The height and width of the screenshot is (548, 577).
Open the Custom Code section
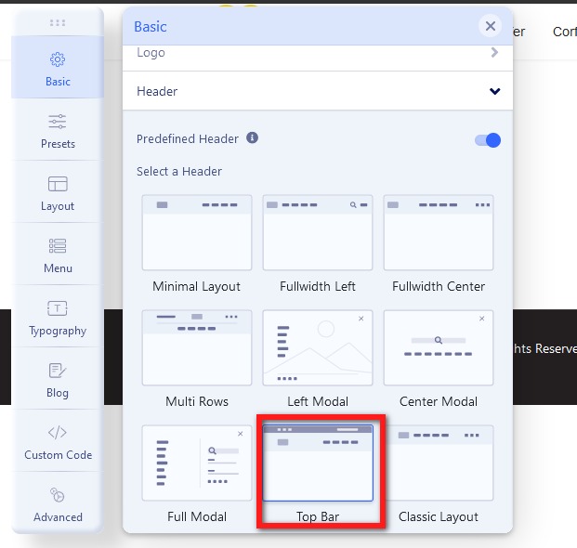tap(58, 440)
